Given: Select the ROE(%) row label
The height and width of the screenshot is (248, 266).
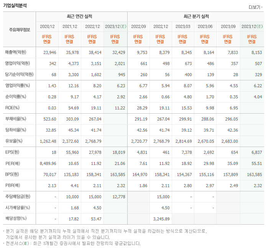Looking at the screenshot, I should (x=12, y=108).
